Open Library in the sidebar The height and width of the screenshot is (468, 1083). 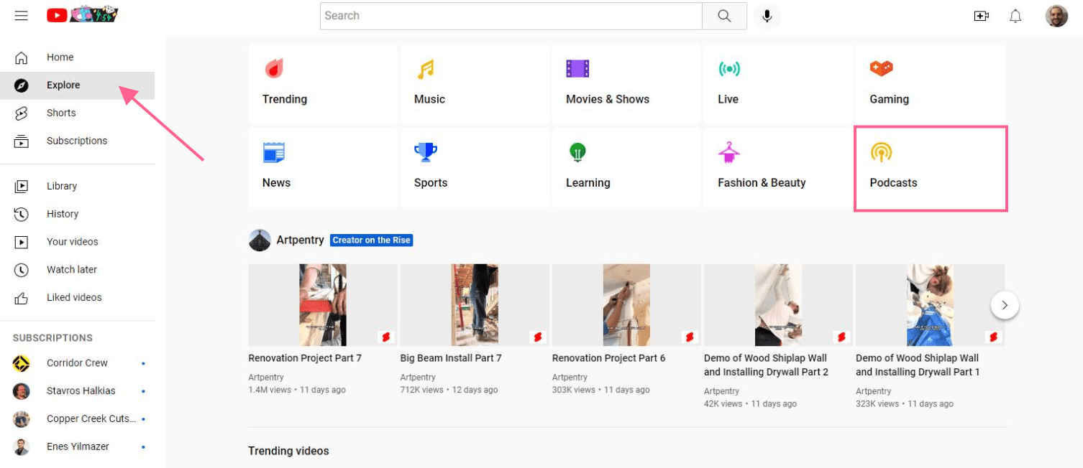pos(77,187)
